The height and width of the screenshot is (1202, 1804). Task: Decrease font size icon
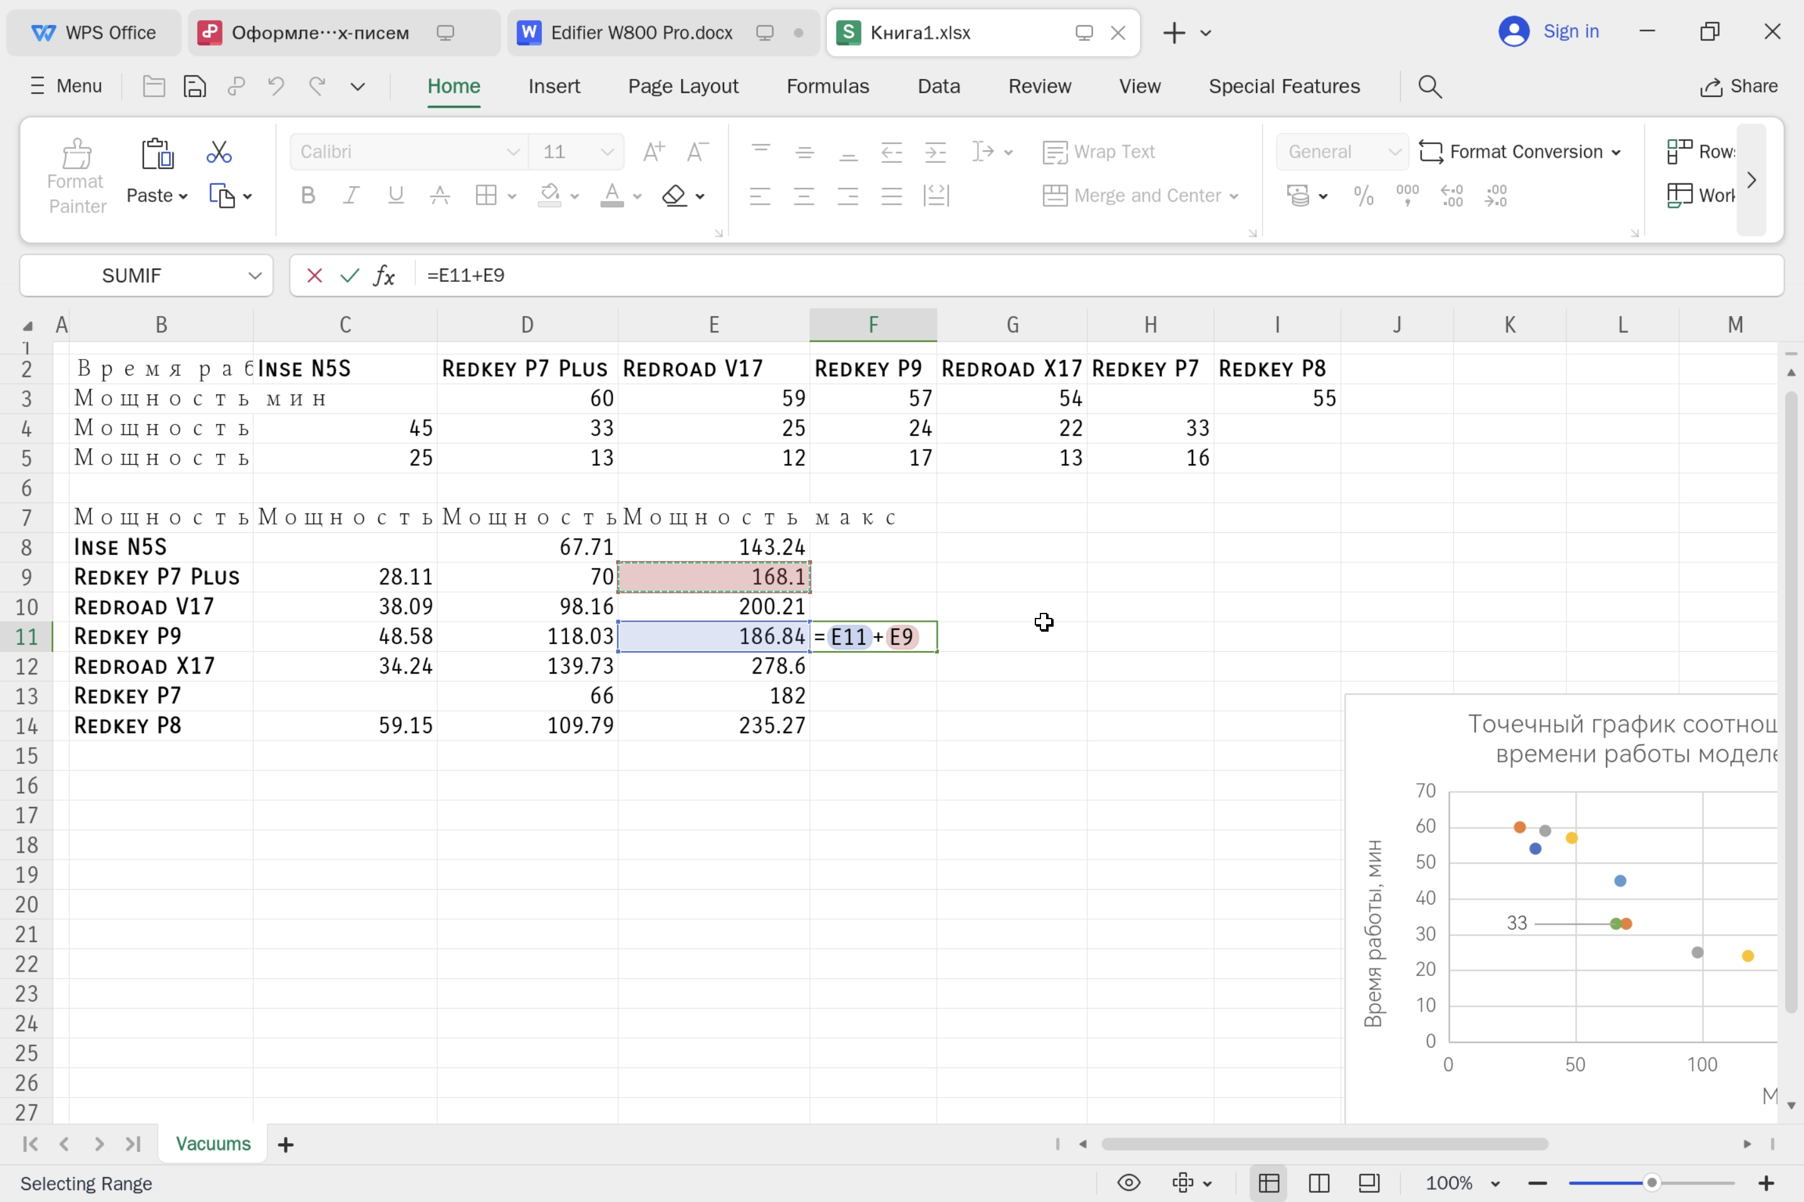(697, 152)
